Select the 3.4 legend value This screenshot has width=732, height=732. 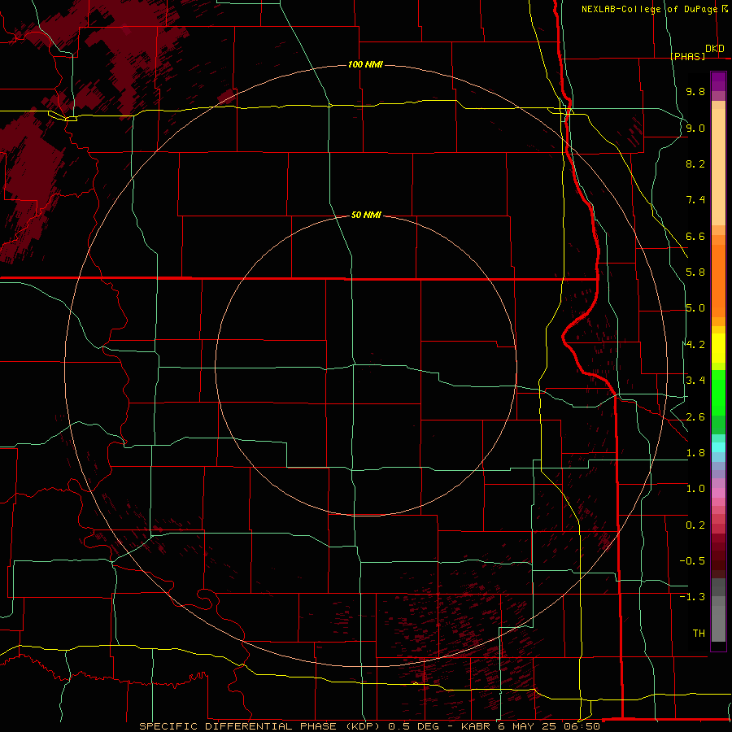pos(695,381)
